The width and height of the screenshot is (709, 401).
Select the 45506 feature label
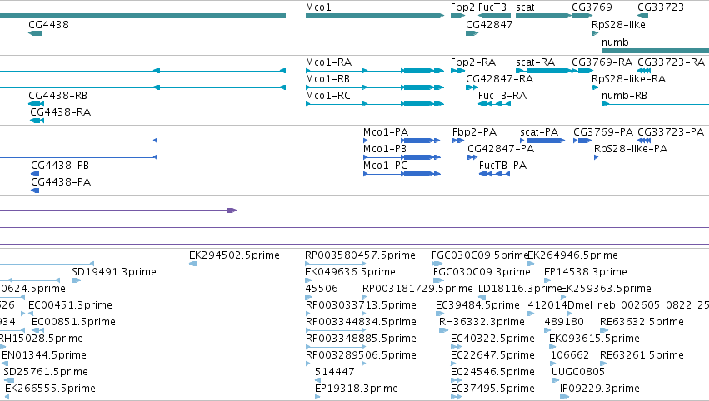322,289
